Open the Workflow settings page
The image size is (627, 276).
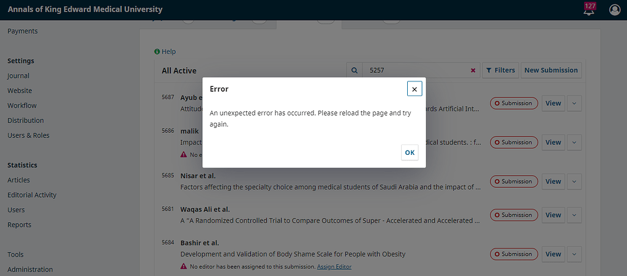click(x=22, y=105)
